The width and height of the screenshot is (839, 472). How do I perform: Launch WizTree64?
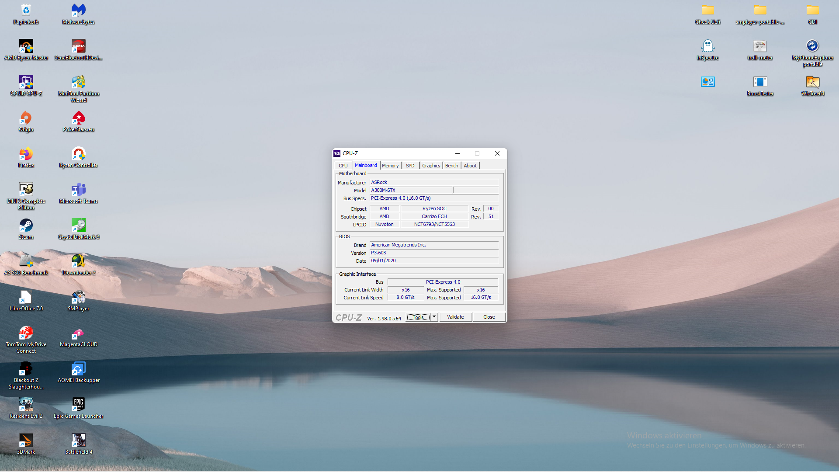[x=812, y=82]
